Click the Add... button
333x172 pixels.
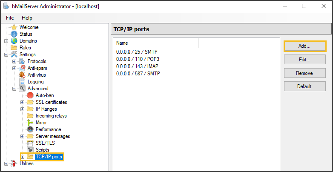coord(305,46)
